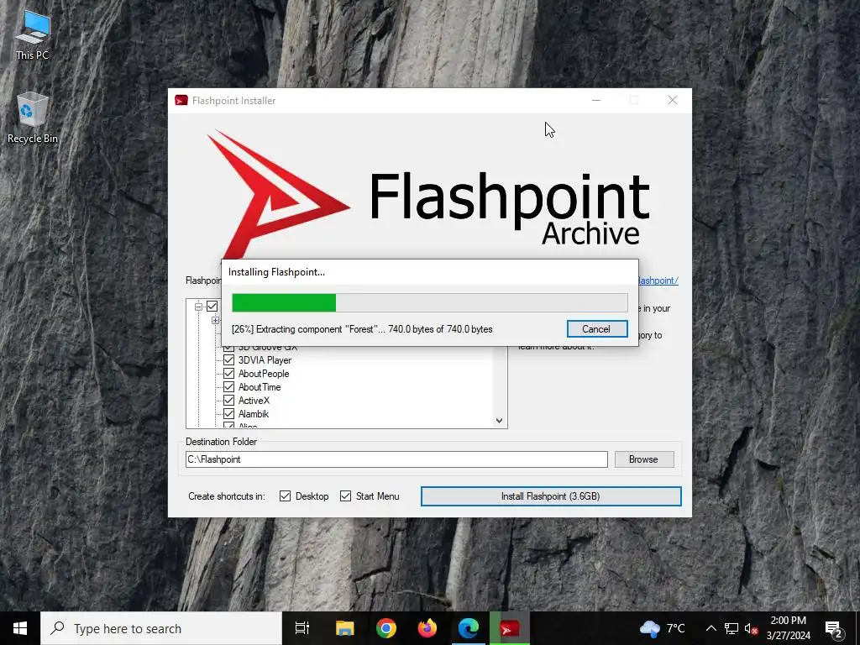This screenshot has width=860, height=645.
Task: Toggle the 3DVIA Player checkbox
Action: [x=228, y=360]
